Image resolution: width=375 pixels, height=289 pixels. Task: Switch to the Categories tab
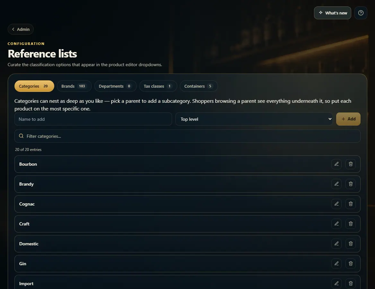click(34, 86)
